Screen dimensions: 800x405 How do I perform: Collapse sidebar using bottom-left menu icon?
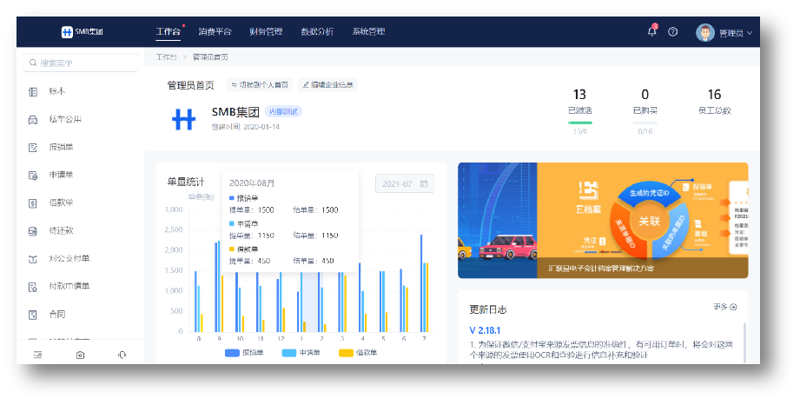[37, 355]
